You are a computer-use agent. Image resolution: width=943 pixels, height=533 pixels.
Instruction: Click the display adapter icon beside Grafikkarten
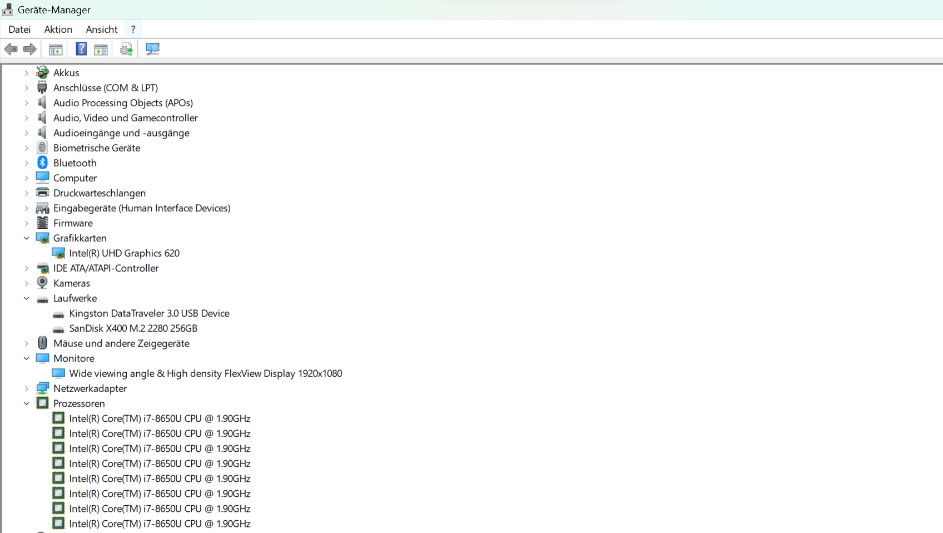click(x=42, y=238)
